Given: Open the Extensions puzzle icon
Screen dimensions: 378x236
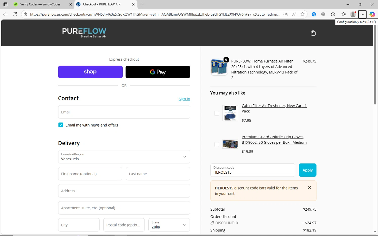Looking at the screenshot, I should (333, 14).
